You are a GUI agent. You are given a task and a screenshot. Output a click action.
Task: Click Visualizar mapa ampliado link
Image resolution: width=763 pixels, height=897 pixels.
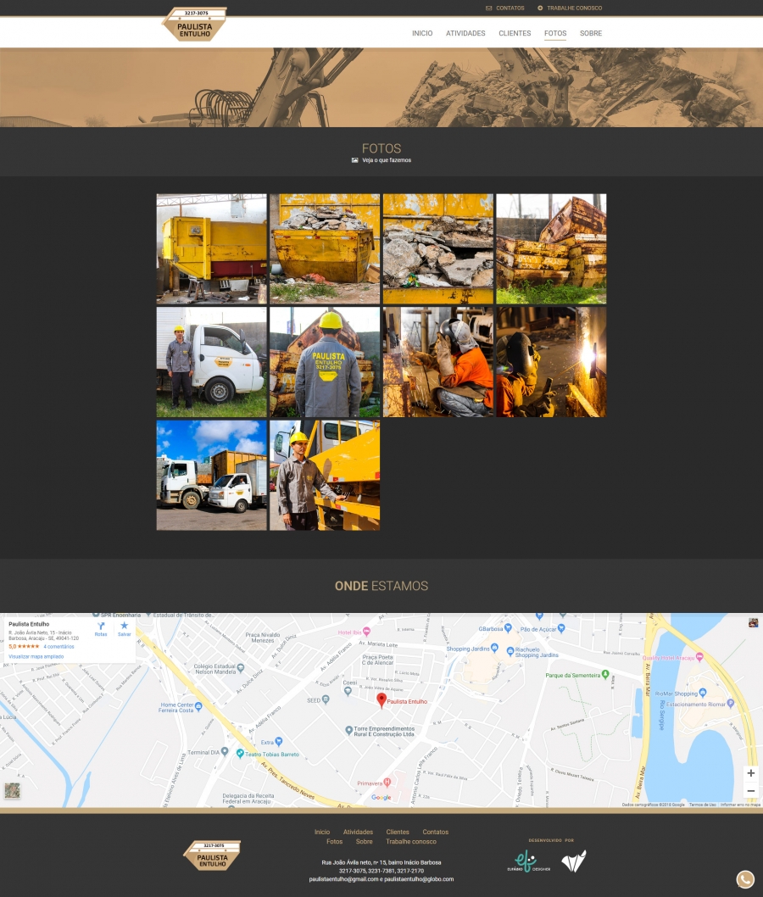(36, 657)
